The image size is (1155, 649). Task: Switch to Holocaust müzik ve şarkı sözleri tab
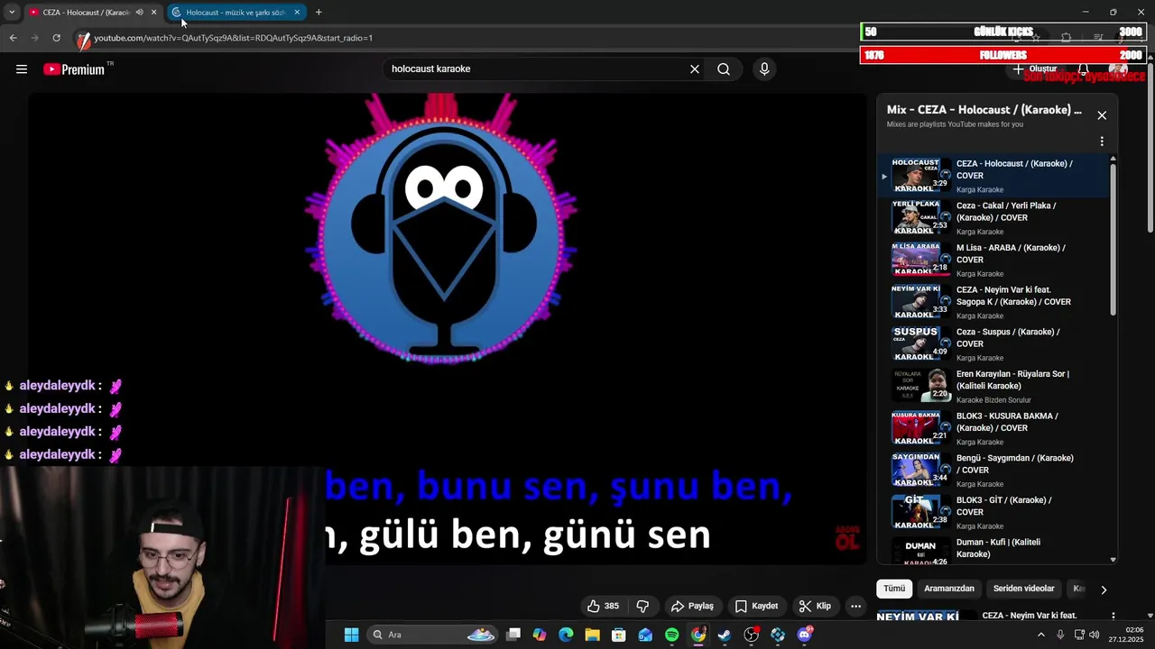(x=236, y=13)
